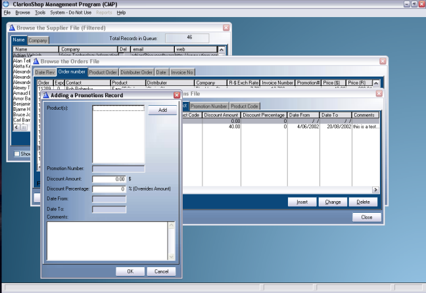Image resolution: width=426 pixels, height=293 pixels.
Task: Close the Adding a Promotions Record dialog
Action: pos(177,95)
